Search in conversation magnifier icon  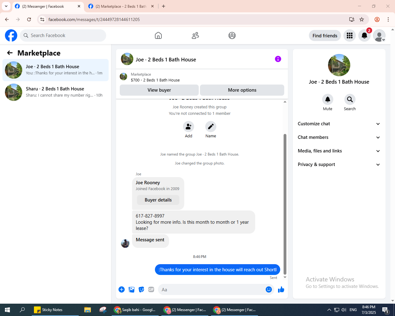point(350,99)
